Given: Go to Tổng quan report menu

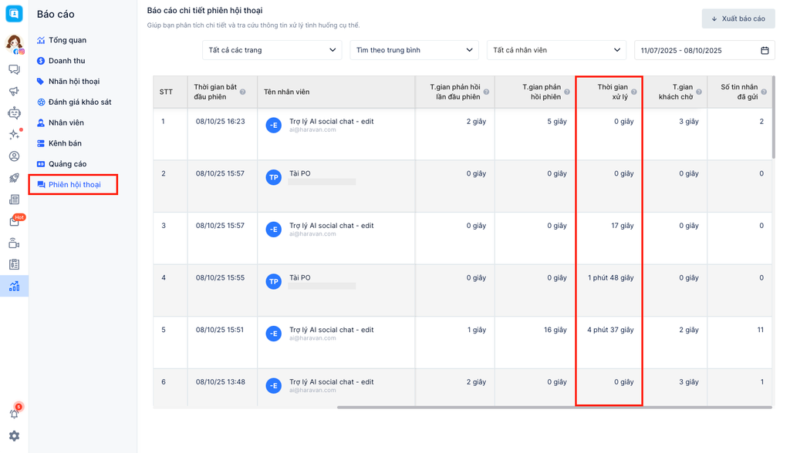Looking at the screenshot, I should (x=67, y=40).
